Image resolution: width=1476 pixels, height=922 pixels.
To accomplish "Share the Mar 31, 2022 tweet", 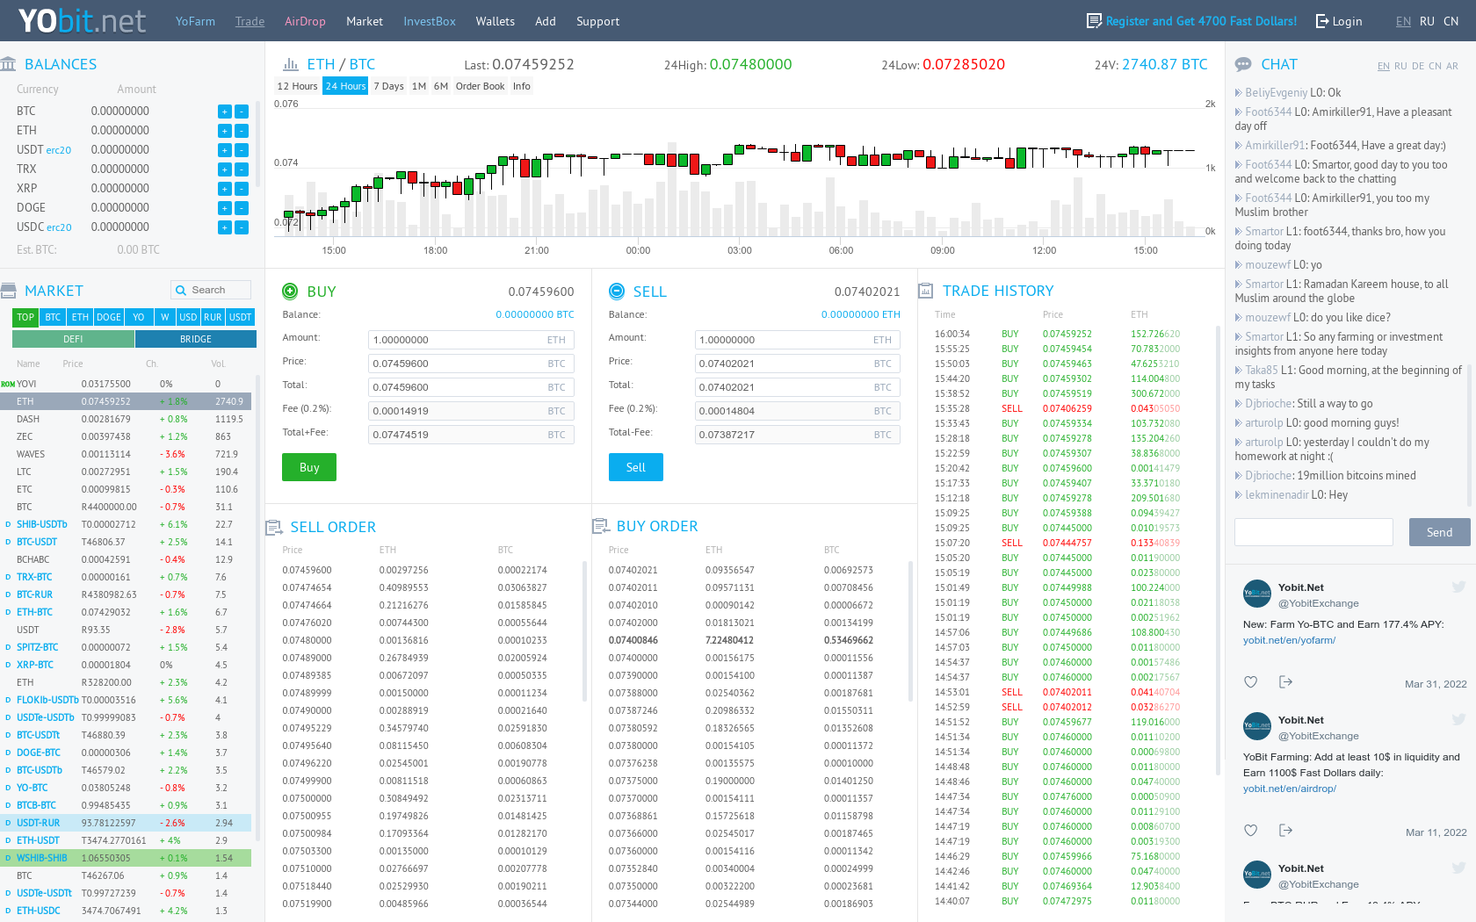I will [x=1286, y=681].
